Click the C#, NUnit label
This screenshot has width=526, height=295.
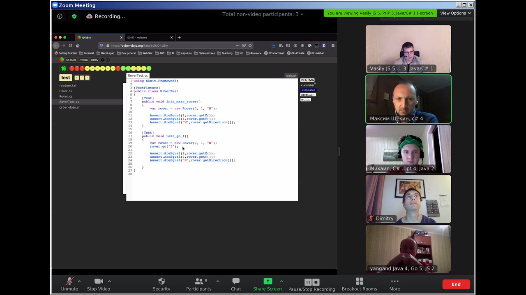click(71, 60)
